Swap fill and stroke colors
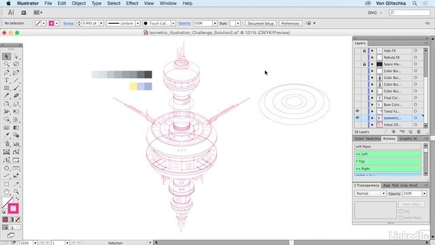The width and height of the screenshot is (435, 245). pos(18,199)
